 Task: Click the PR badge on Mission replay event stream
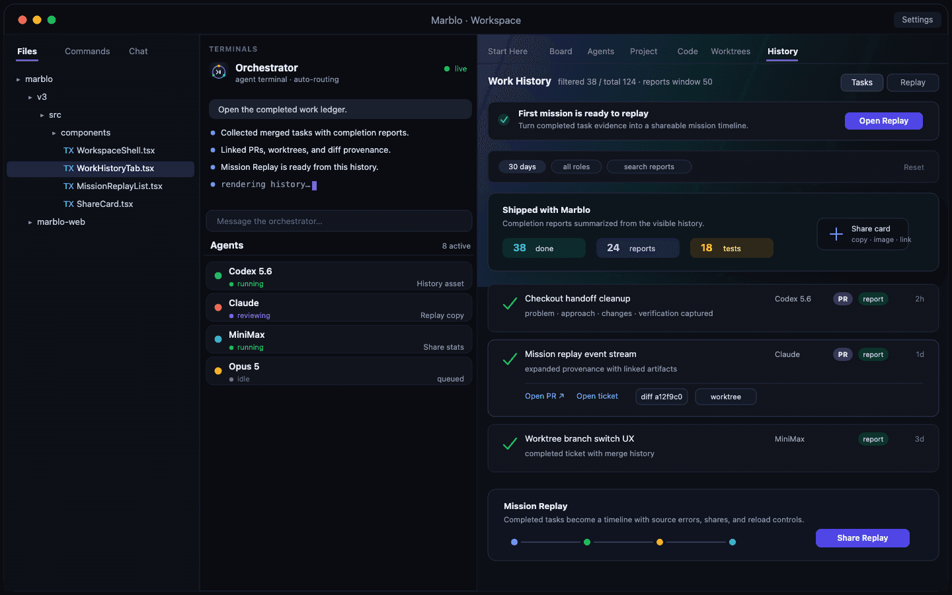pos(843,354)
